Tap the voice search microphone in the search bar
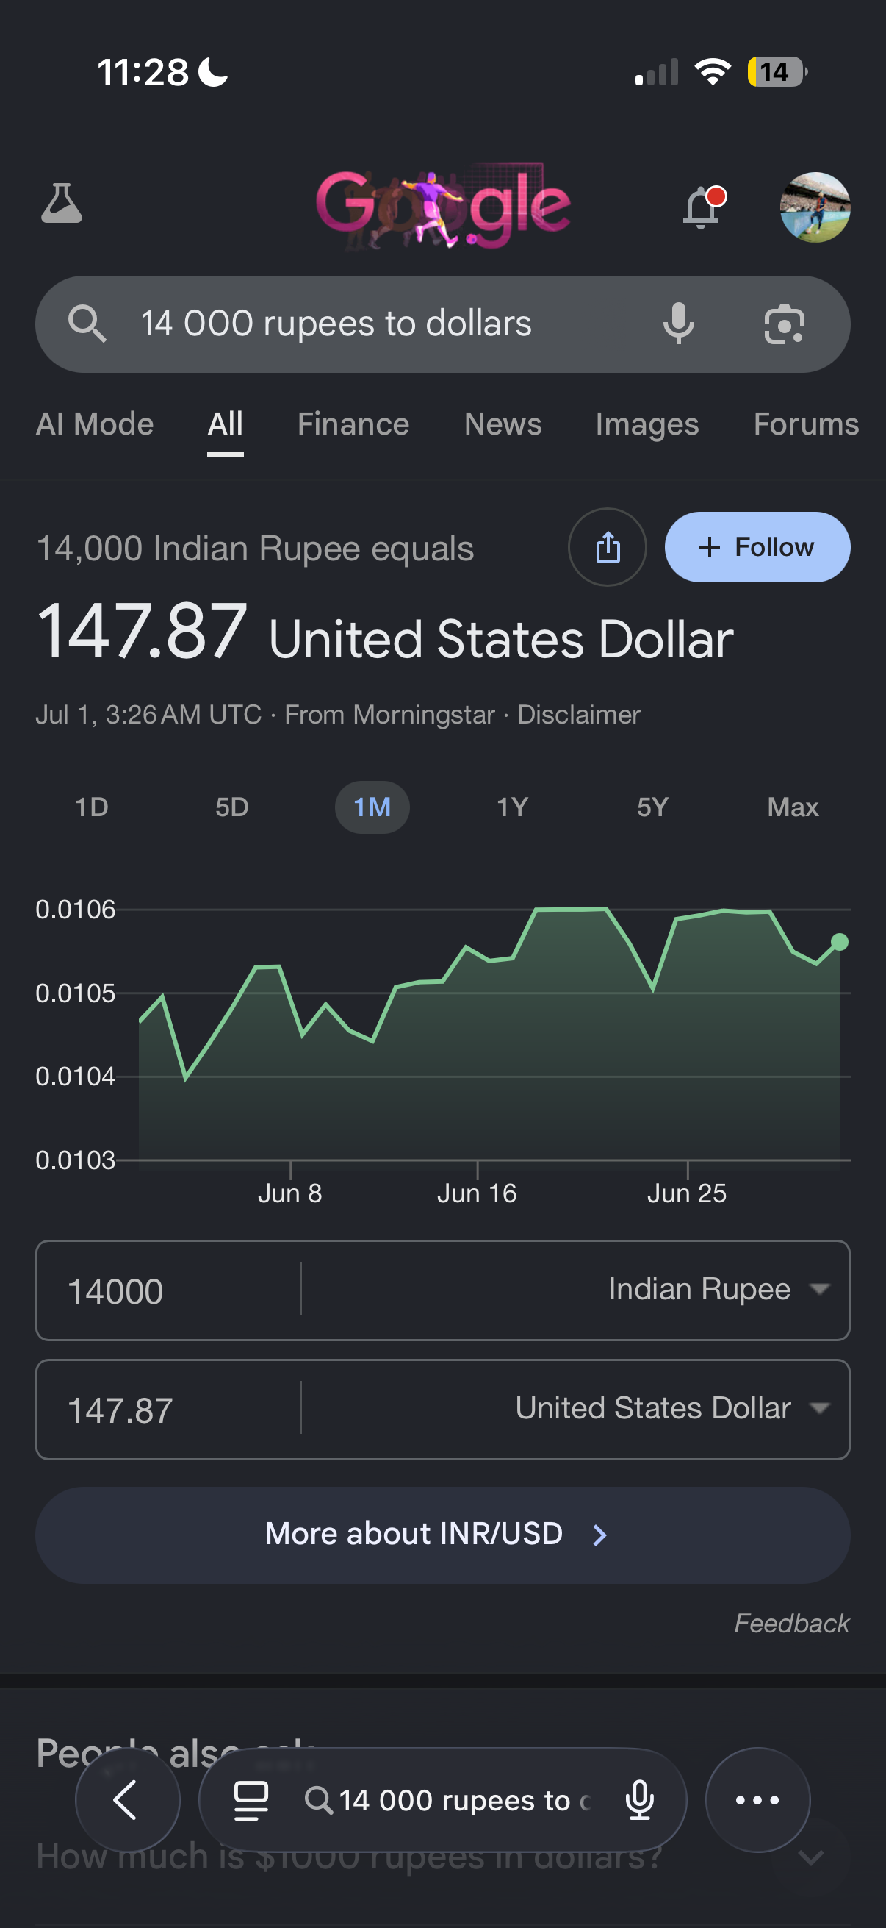This screenshot has height=1928, width=886. click(678, 324)
